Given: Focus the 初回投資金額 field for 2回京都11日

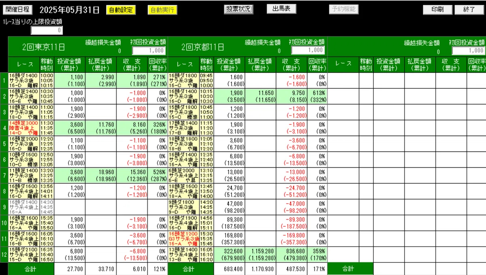Looking at the screenshot, I should 308,50.
